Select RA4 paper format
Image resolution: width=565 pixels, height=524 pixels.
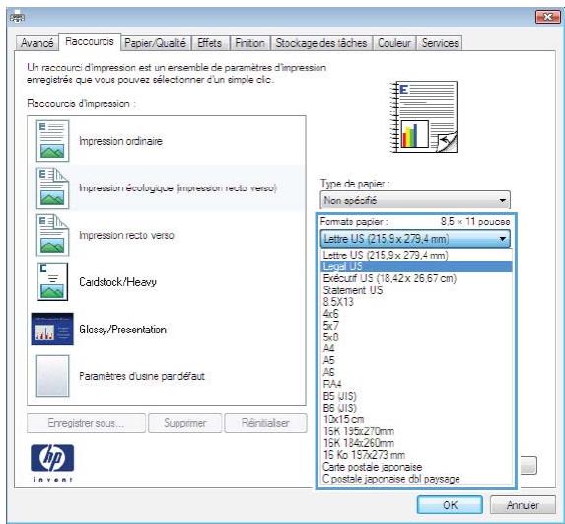click(x=416, y=384)
